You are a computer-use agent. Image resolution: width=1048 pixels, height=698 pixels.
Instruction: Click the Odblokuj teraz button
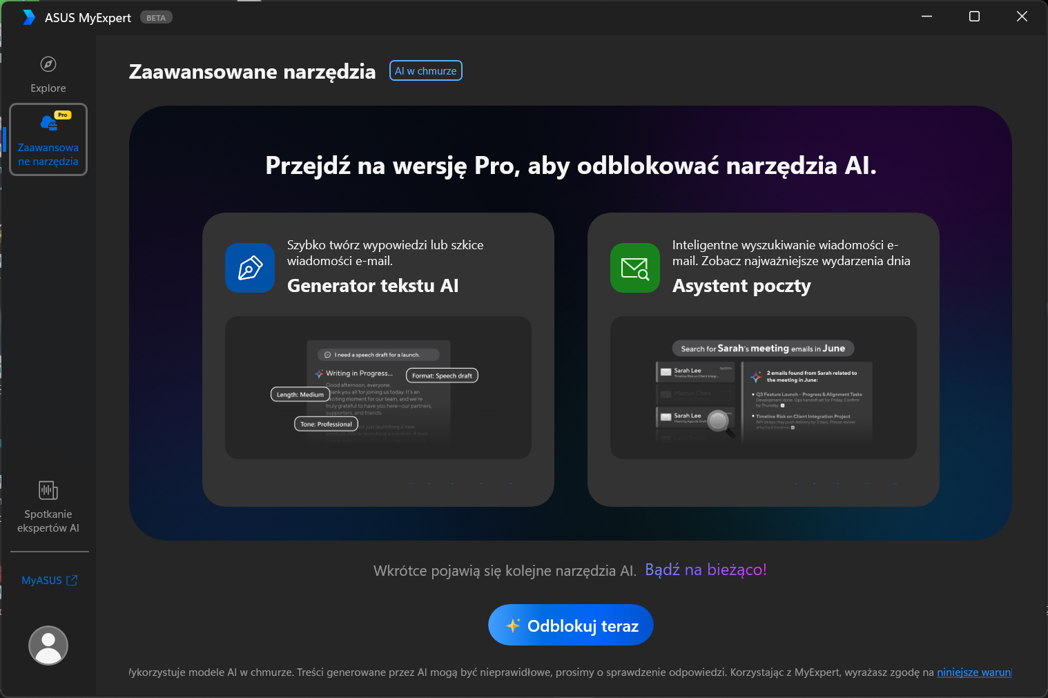(571, 626)
